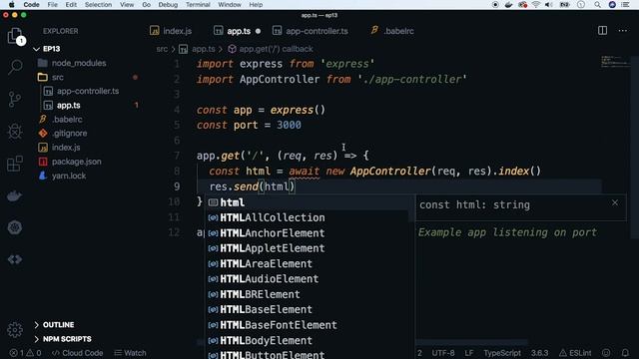Open the feedback smiley icon
639x359 pixels.
606,353
